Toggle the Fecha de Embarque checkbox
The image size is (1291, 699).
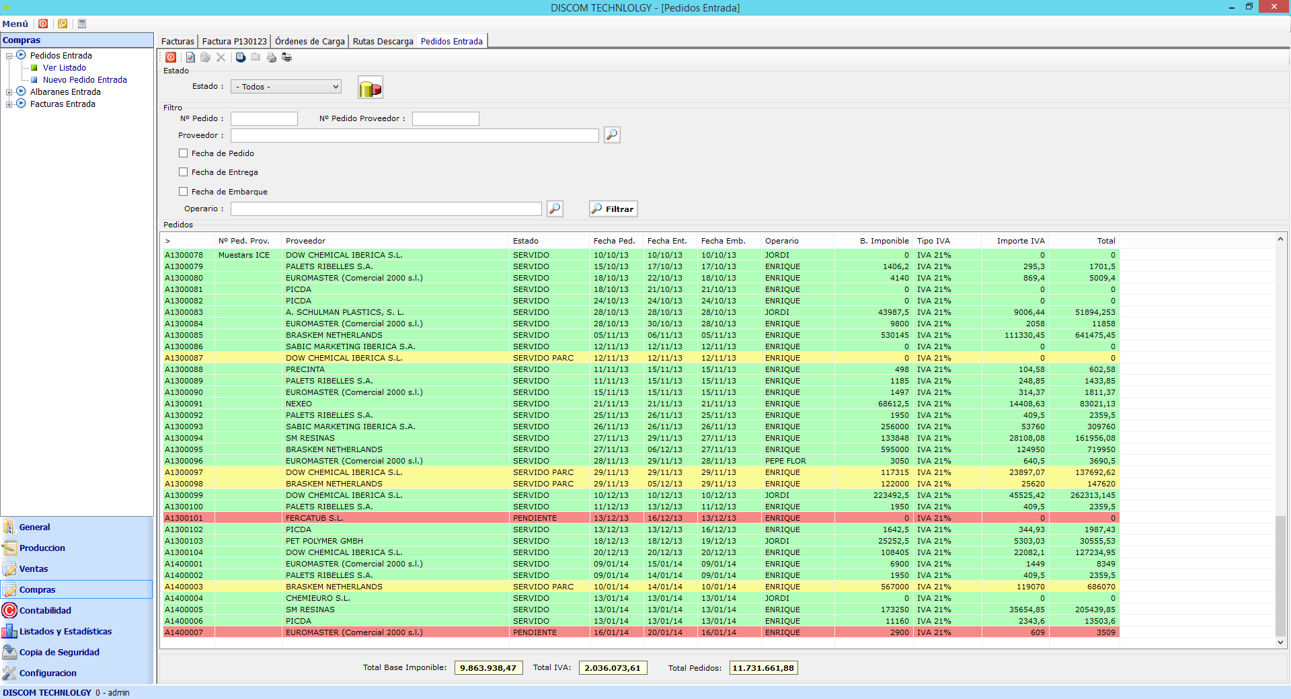tap(183, 192)
